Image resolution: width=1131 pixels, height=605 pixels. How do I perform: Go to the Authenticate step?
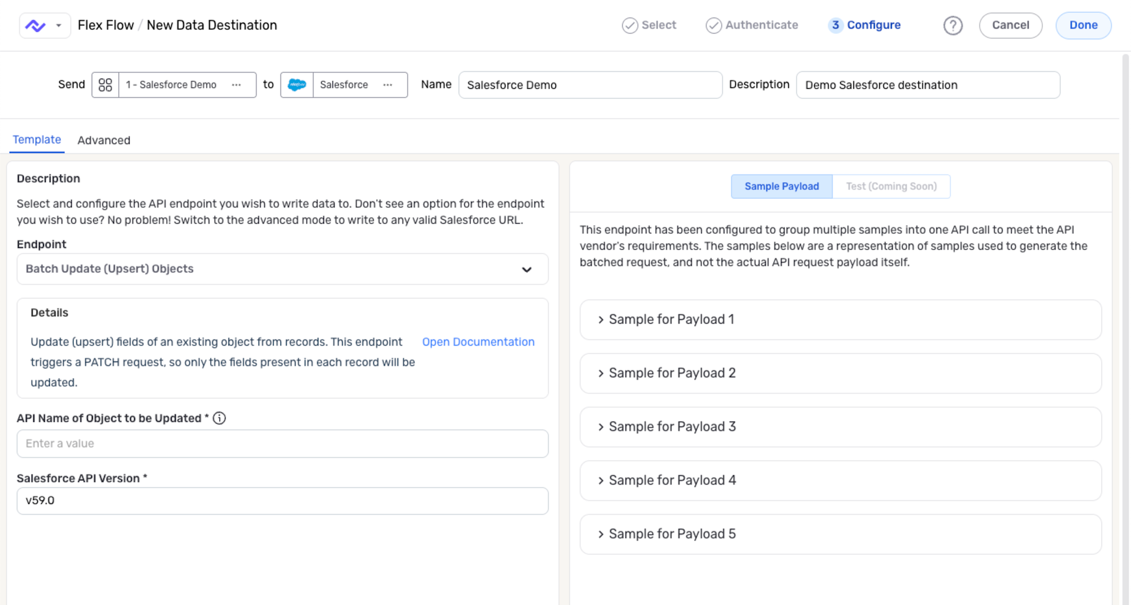tap(752, 25)
